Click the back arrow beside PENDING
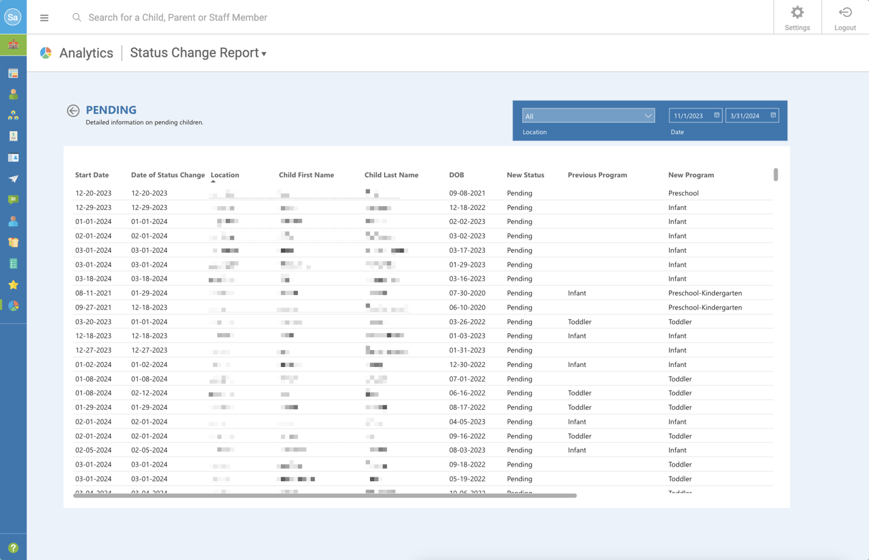Screen dimensions: 869x560 73,110
